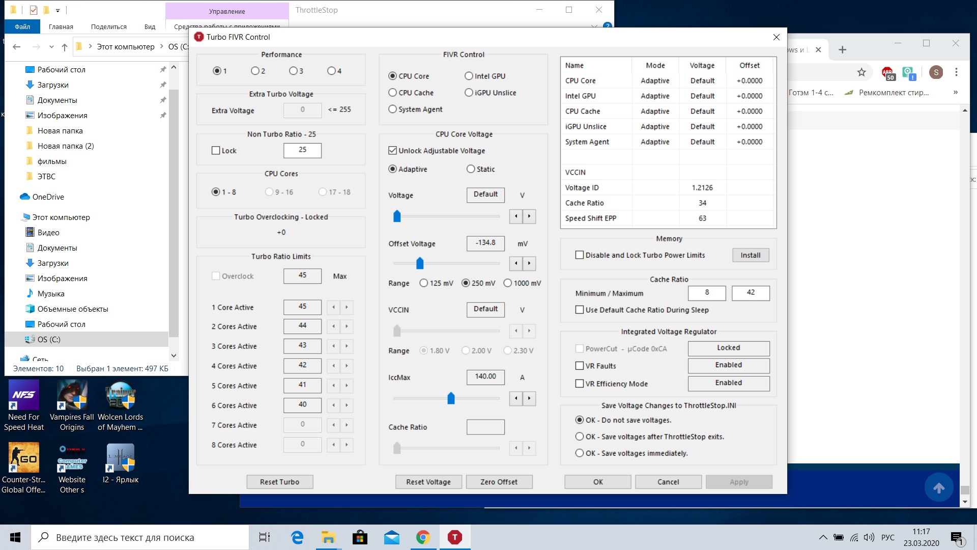Open the Поделиться ribbon tab

[108, 26]
